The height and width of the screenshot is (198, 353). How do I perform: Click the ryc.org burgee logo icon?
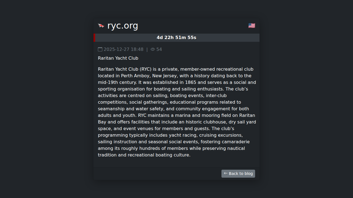click(101, 26)
